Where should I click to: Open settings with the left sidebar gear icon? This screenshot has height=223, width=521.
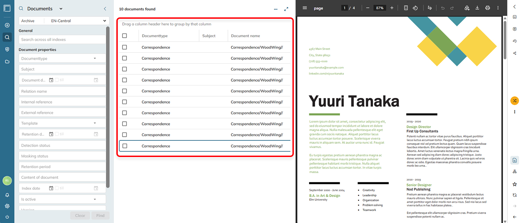7,206
